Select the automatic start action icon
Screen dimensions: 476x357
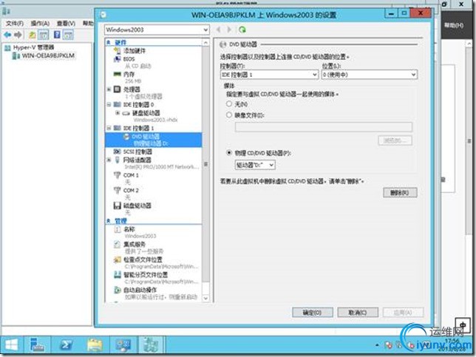click(118, 290)
